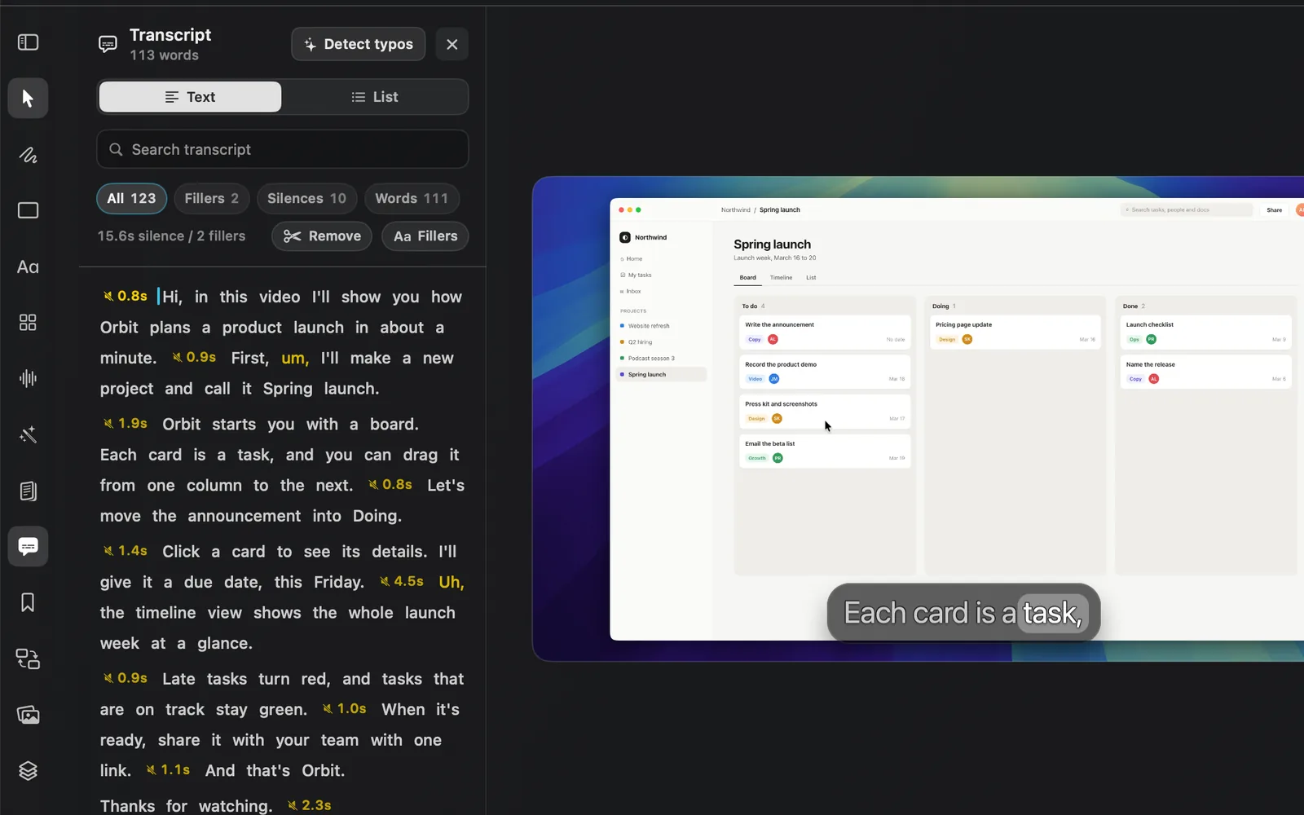Select the 1.9s silence marker
The image size is (1304, 815).
[125, 423]
